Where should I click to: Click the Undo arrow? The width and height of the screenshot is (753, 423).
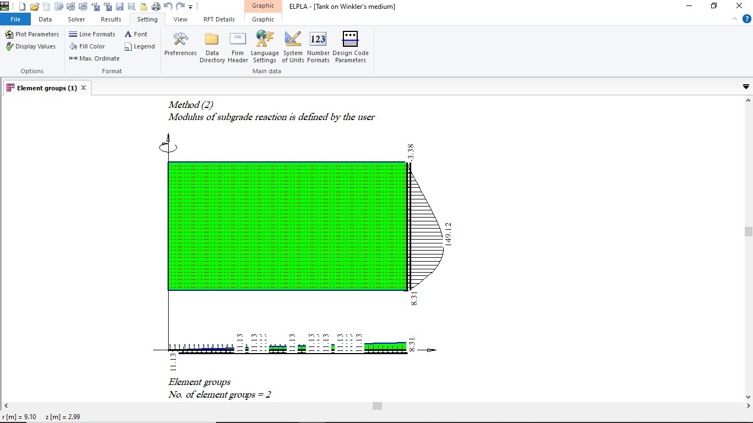coord(168,7)
